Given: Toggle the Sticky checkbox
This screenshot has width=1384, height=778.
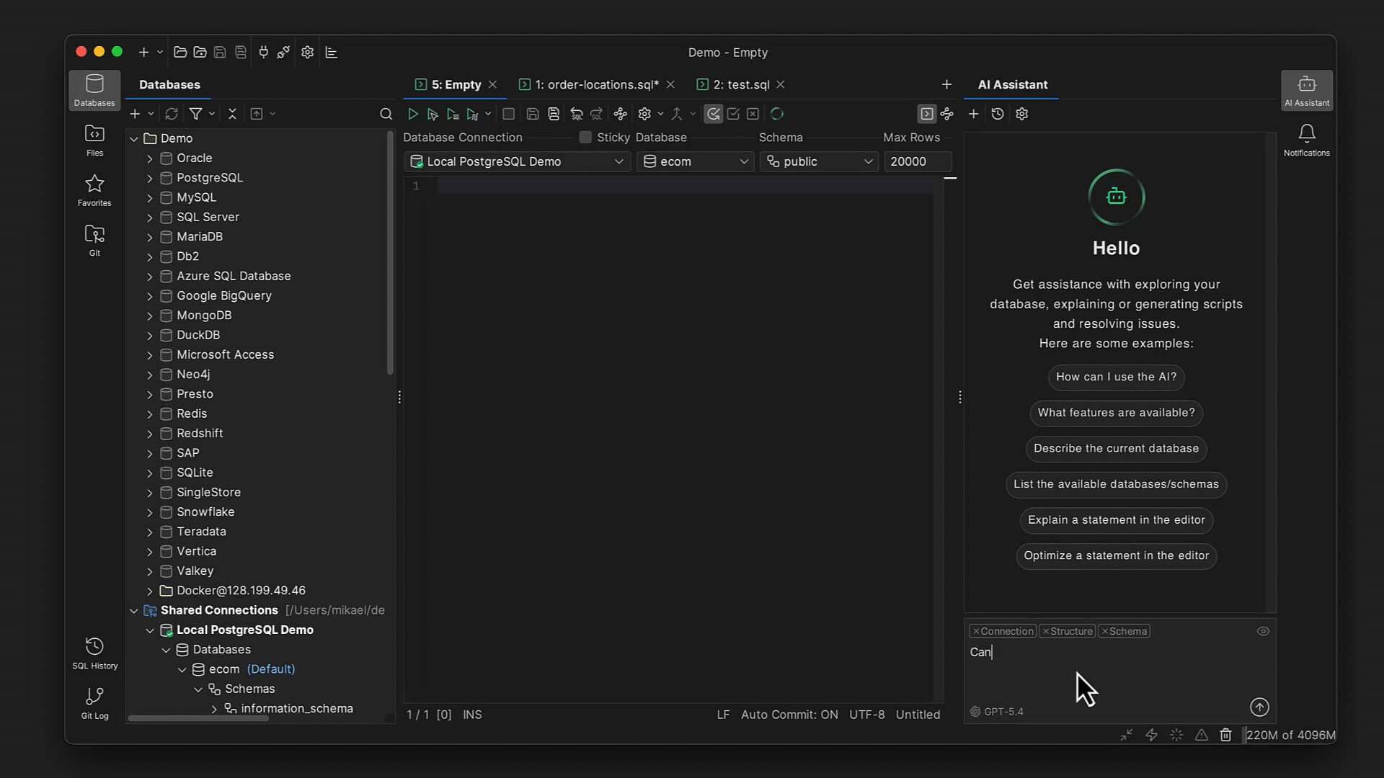Looking at the screenshot, I should point(585,137).
